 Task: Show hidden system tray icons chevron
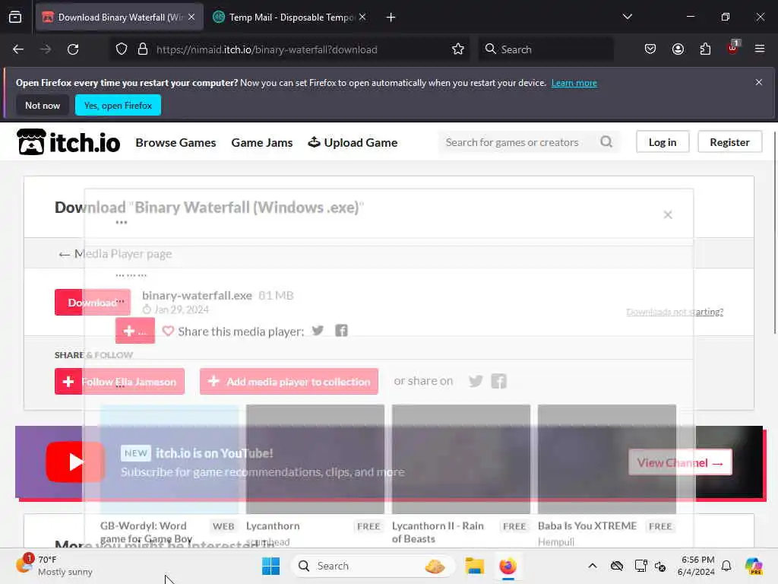(x=593, y=566)
